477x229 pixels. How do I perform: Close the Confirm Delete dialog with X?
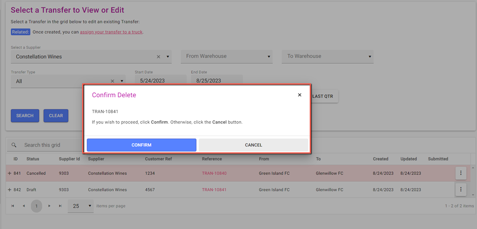(299, 95)
